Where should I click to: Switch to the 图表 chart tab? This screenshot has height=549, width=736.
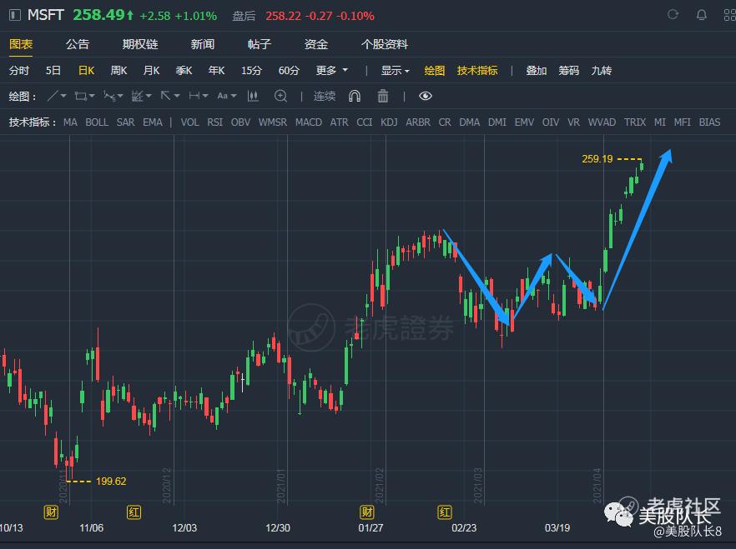(21, 44)
